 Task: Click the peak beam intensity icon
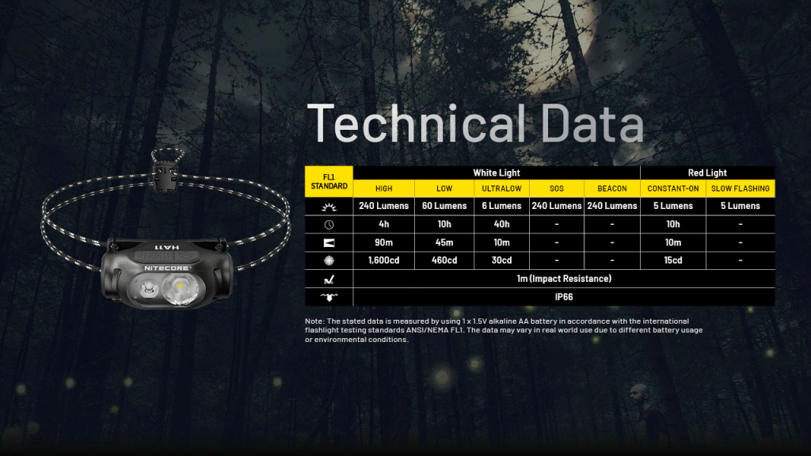click(x=328, y=260)
